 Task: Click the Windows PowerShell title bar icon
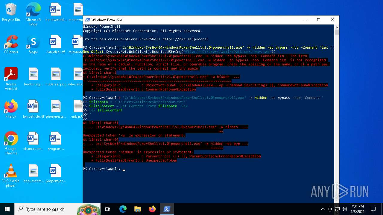point(87,20)
